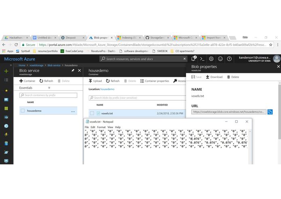281x199 pixels.
Task: Click Upload in housedemo container
Action: pos(95,81)
